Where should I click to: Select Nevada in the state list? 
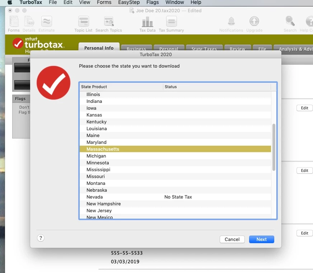click(175, 197)
